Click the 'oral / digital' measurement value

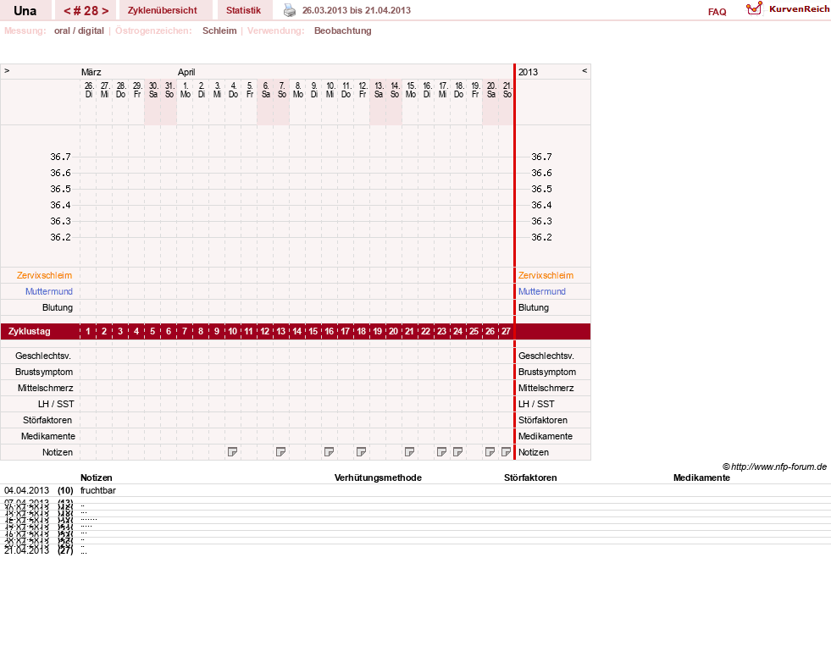tap(79, 30)
